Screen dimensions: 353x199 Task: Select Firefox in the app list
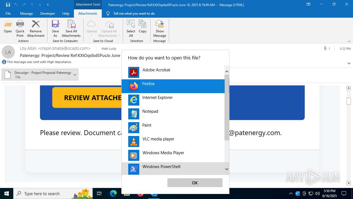tap(173, 86)
